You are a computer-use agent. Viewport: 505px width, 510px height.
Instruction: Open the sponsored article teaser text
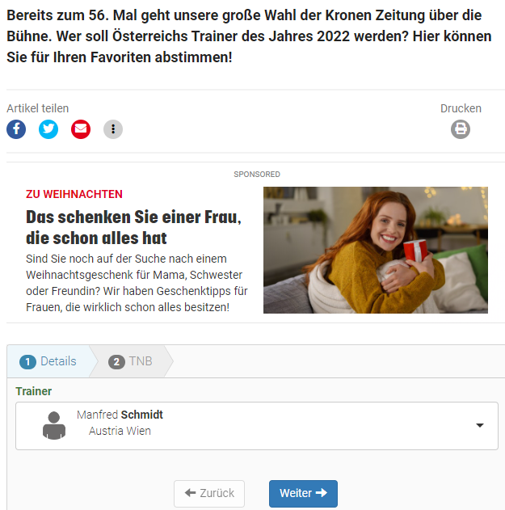click(137, 283)
